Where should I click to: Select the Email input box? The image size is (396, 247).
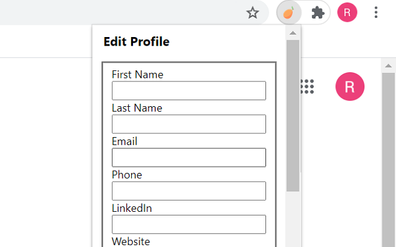(x=189, y=157)
